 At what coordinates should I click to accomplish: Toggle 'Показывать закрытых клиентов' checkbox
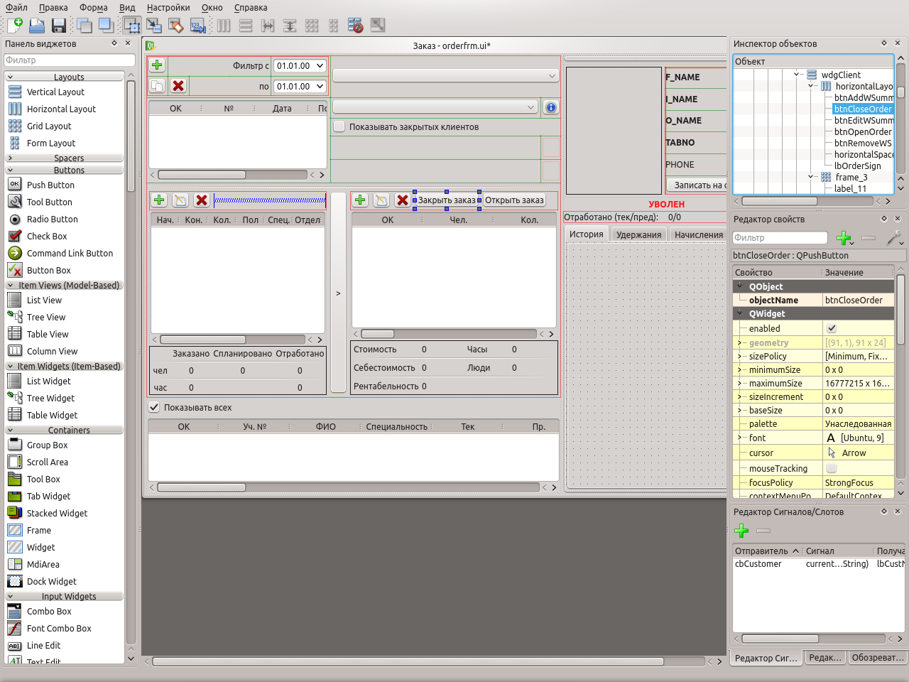coord(339,126)
